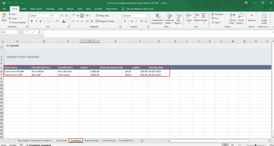Switch to the Power Pivot tab
The width and height of the screenshot is (274, 146).
112,9
